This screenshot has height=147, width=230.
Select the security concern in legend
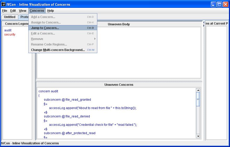[10, 35]
